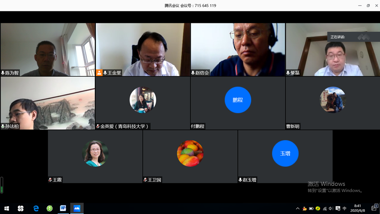This screenshot has width=380, height=214.
Task: Expand the hidden system tray icons
Action: pyautogui.click(x=297, y=208)
